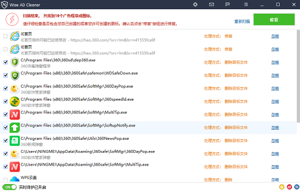The width and height of the screenshot is (300, 192).
Task: Click the yellow star icon at bottom right
Action: 281,187
